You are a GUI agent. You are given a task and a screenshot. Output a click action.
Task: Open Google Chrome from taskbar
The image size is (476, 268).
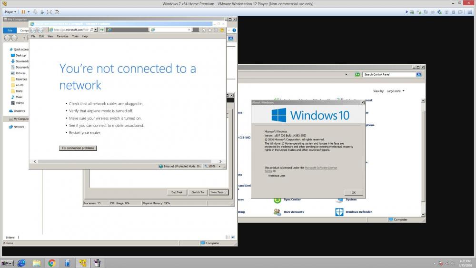52,263
